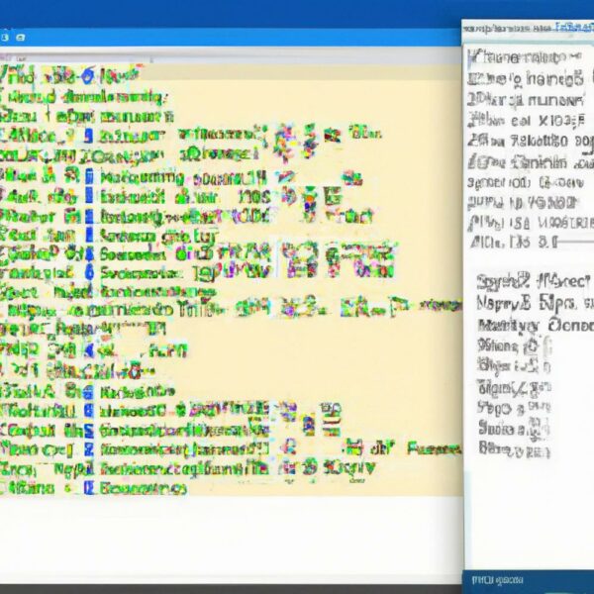The width and height of the screenshot is (594, 594).
Task: Select the last entry in the right panel's lower list
Action: coord(513,448)
